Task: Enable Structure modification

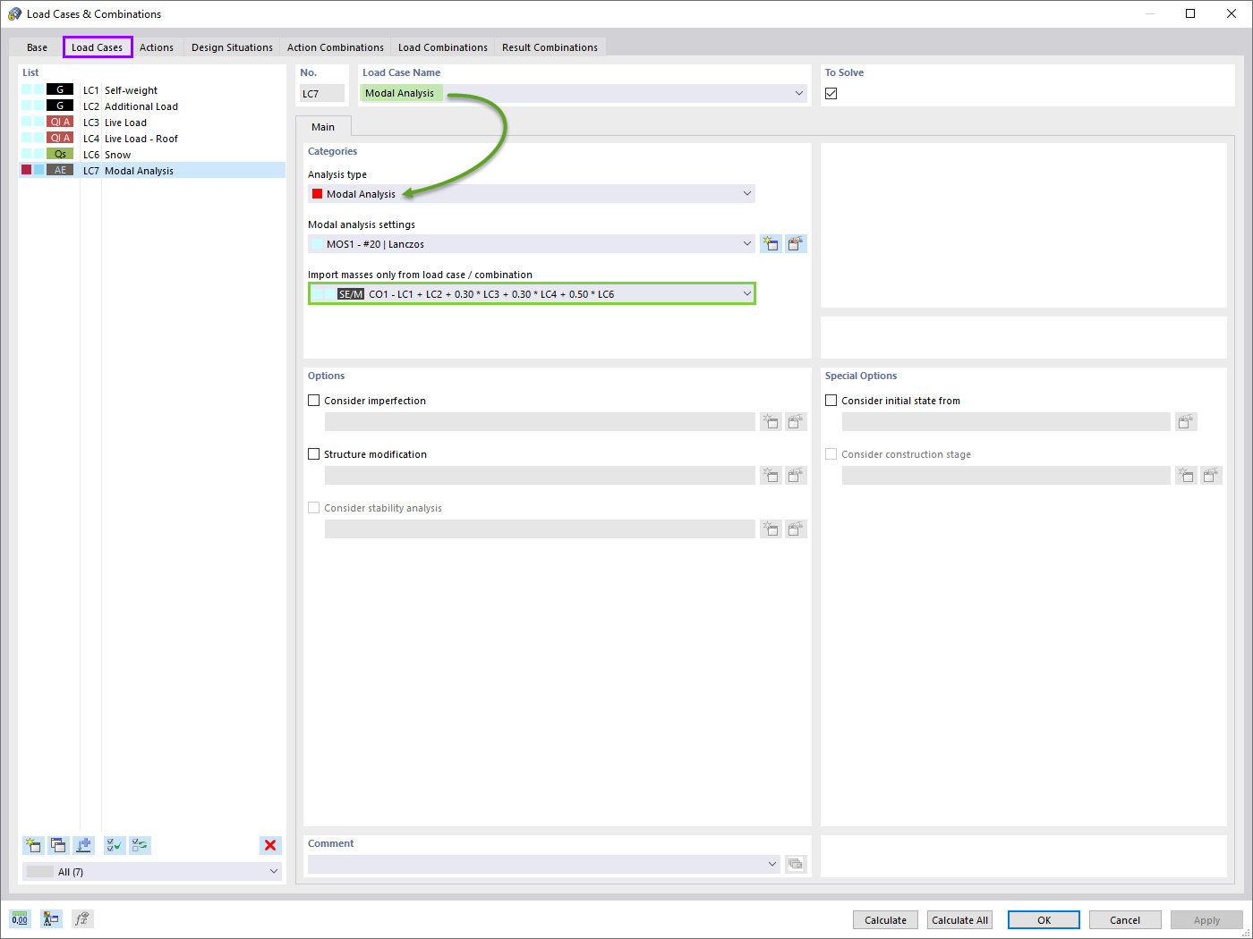Action: click(314, 454)
